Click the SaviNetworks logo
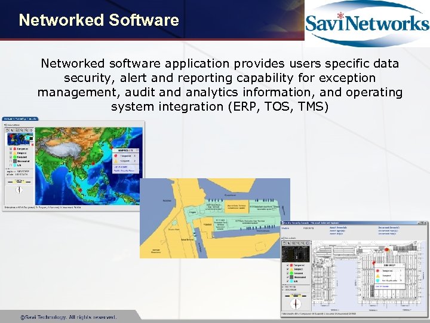 (367, 23)
